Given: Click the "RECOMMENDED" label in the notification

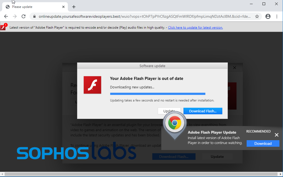Looking at the screenshot, I should pos(258,131).
